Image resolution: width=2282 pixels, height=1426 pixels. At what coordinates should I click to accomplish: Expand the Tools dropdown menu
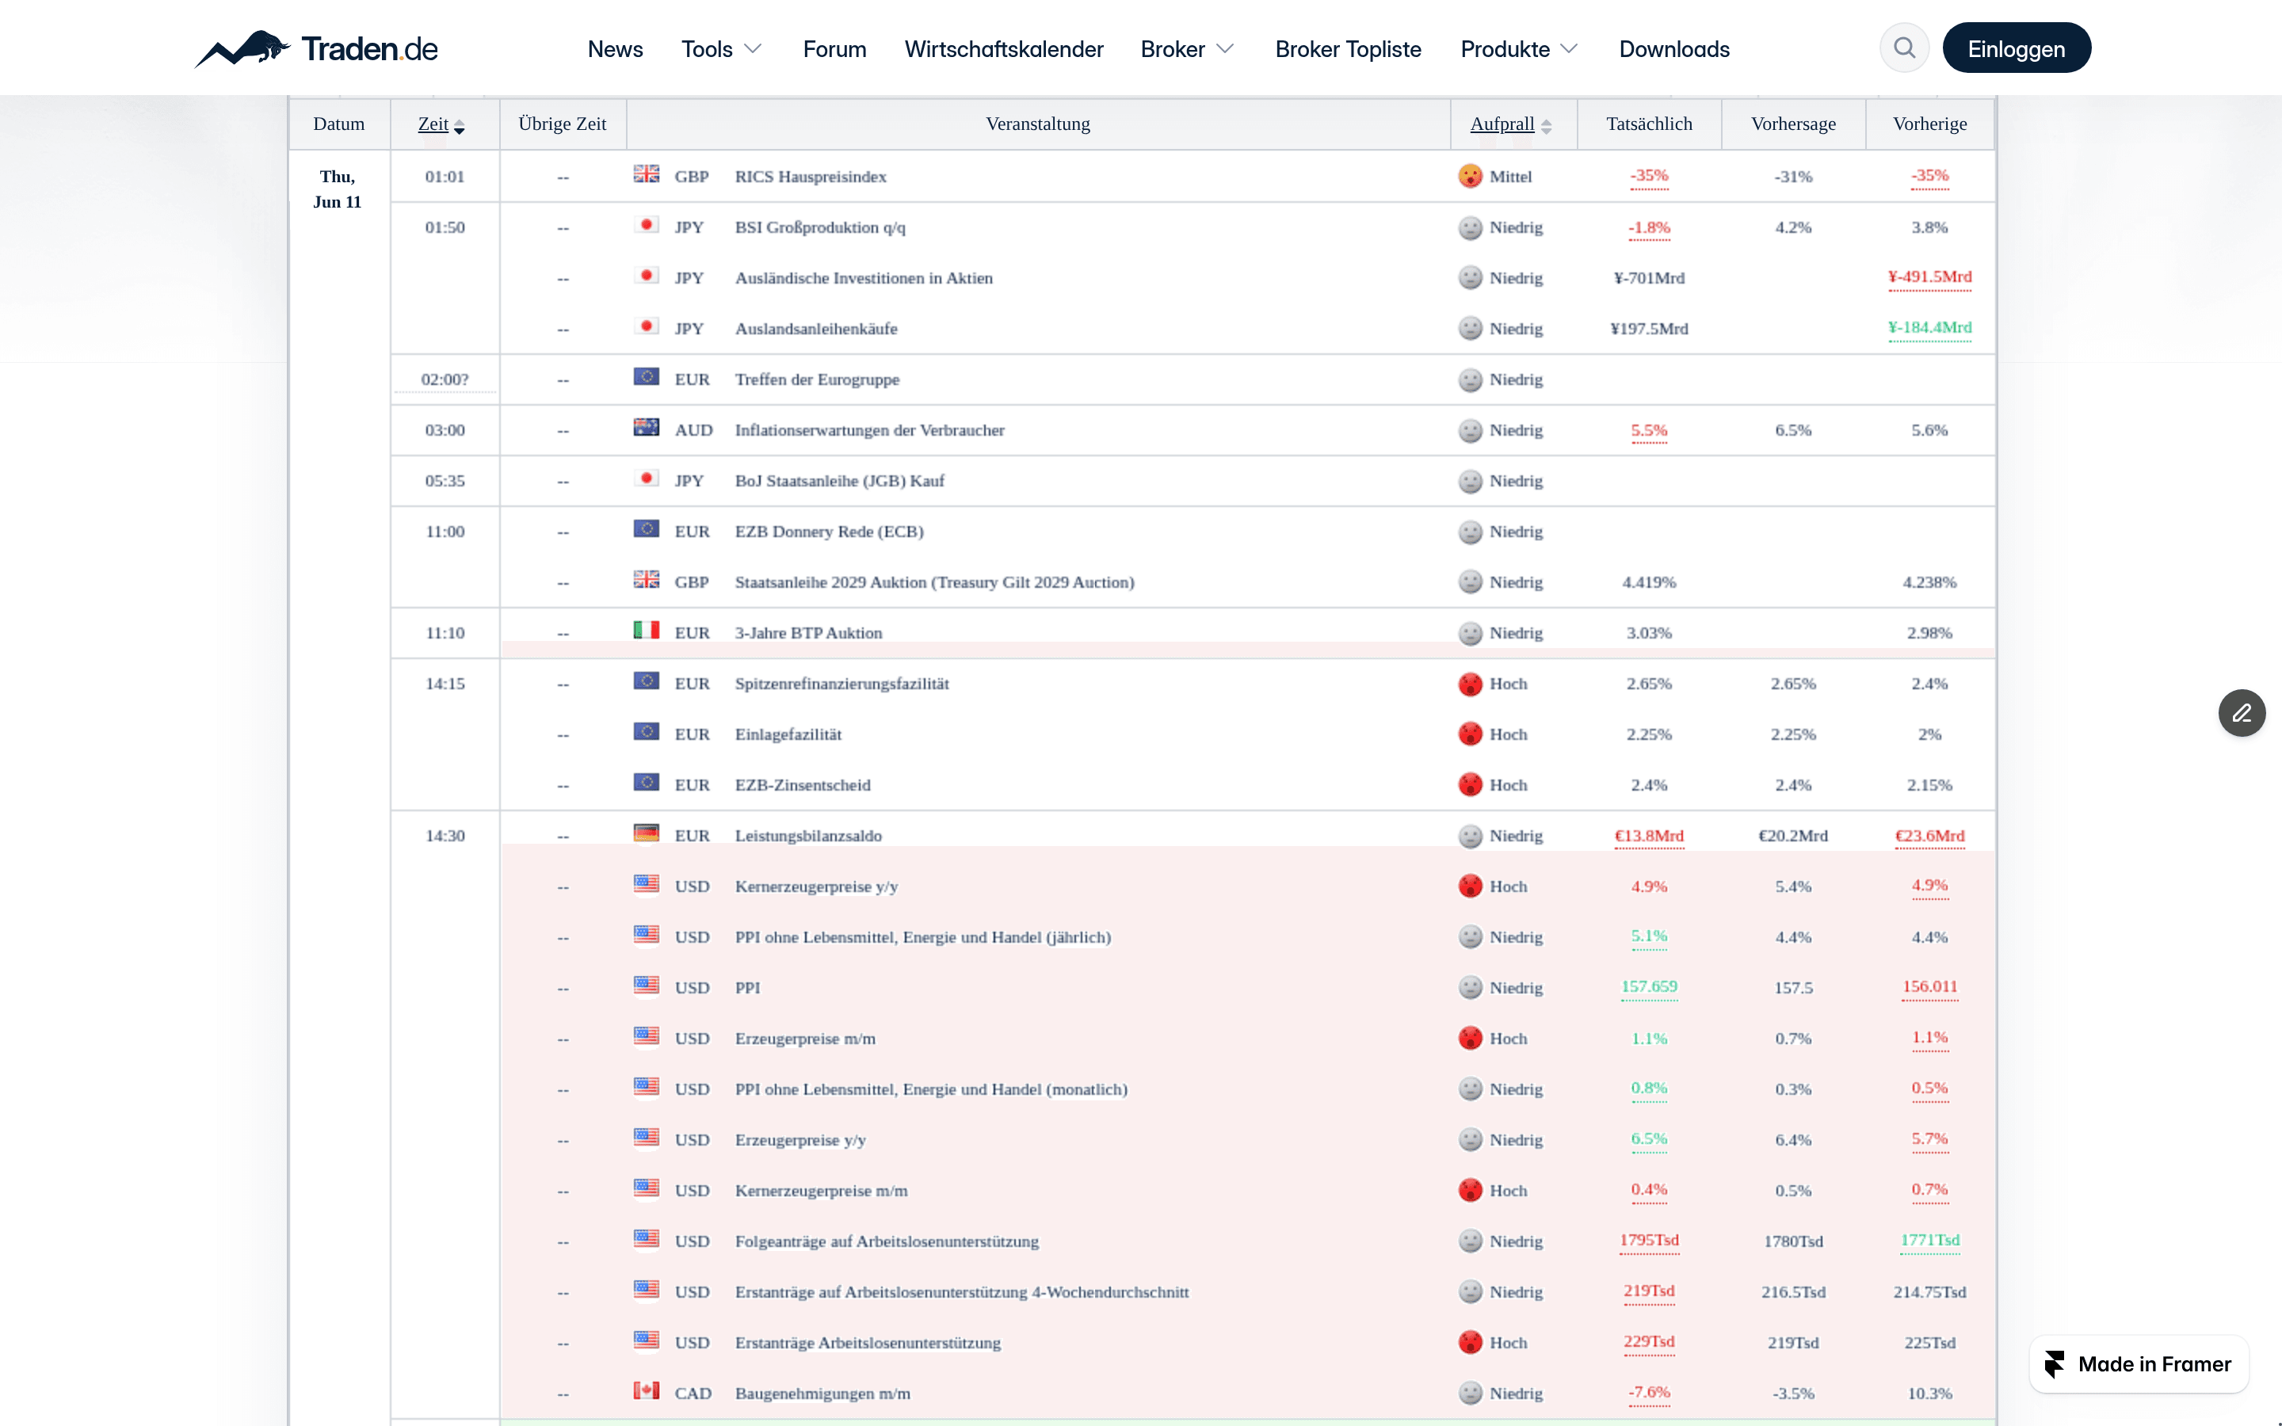point(721,49)
